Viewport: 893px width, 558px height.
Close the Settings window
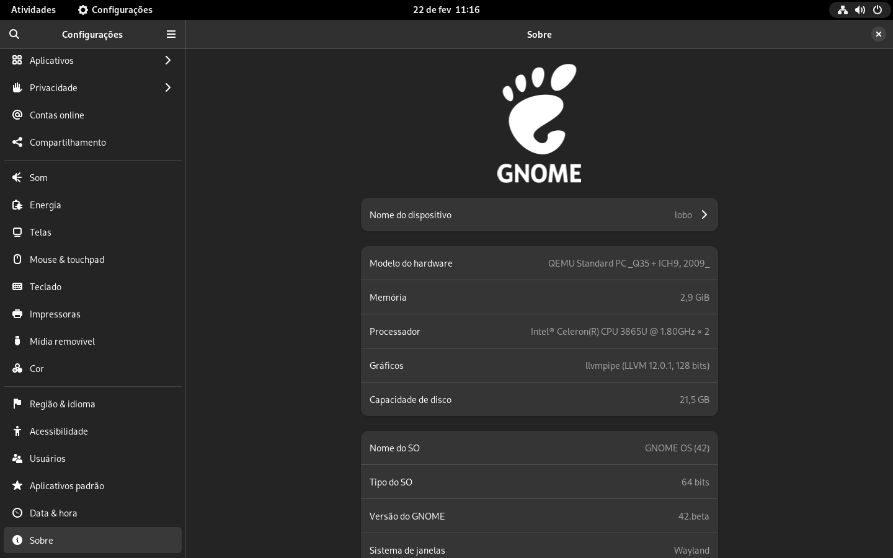point(879,34)
